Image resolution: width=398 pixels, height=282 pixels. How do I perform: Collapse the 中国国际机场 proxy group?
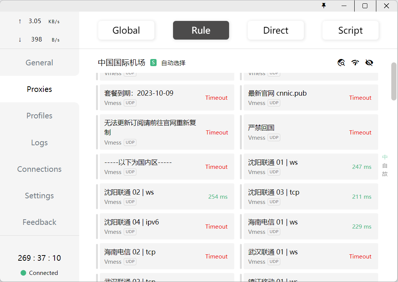121,63
